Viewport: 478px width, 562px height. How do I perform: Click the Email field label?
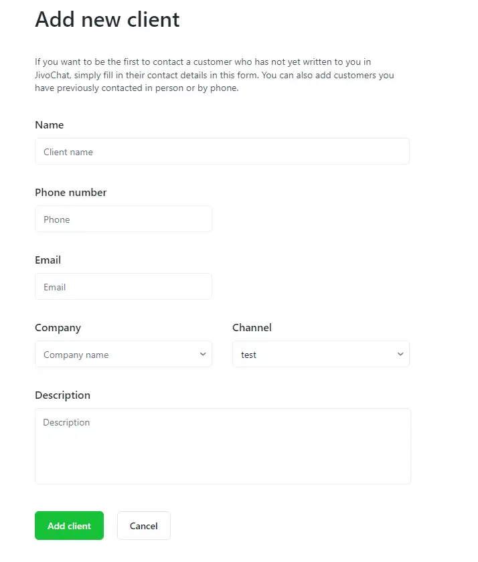pos(48,260)
